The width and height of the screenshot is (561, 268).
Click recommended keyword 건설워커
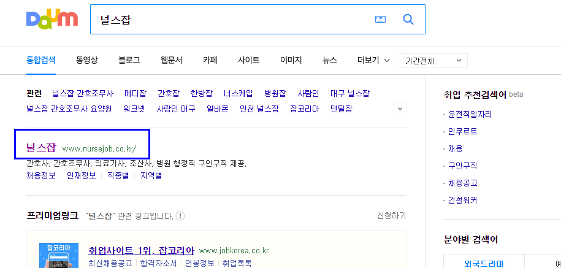coord(463,201)
